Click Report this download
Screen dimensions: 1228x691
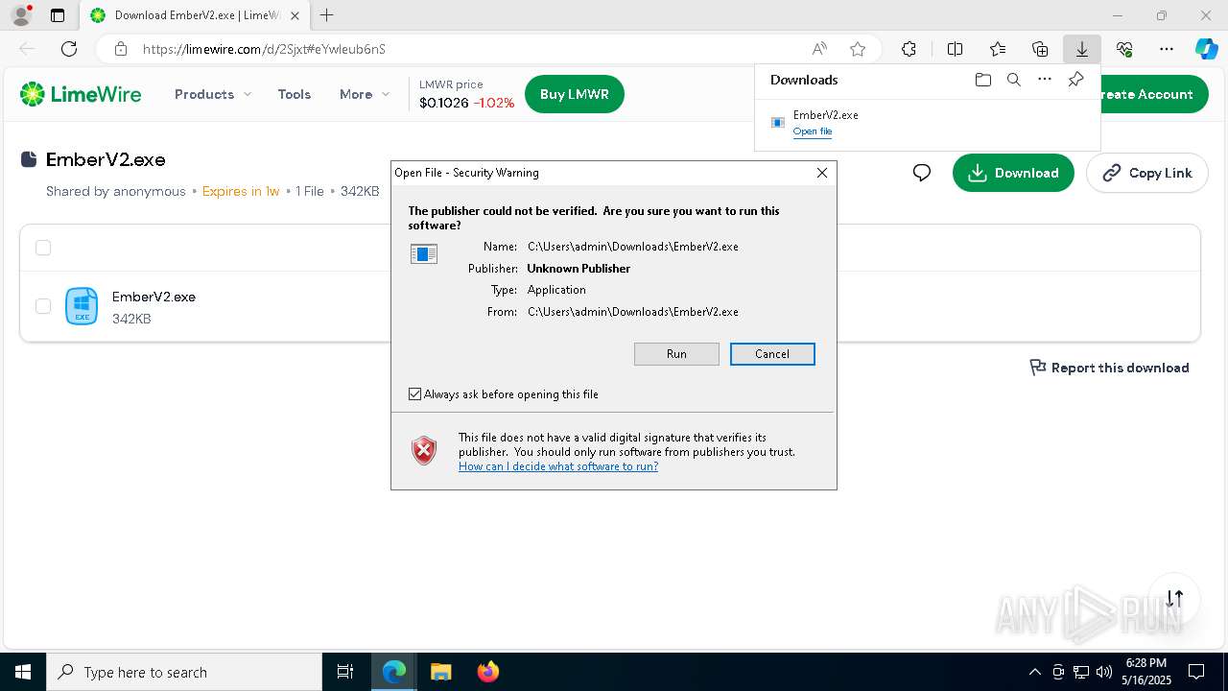pos(1109,368)
